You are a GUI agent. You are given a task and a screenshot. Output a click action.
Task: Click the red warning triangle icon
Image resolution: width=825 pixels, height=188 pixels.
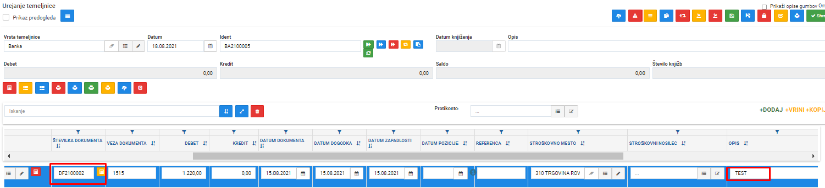pos(635,16)
